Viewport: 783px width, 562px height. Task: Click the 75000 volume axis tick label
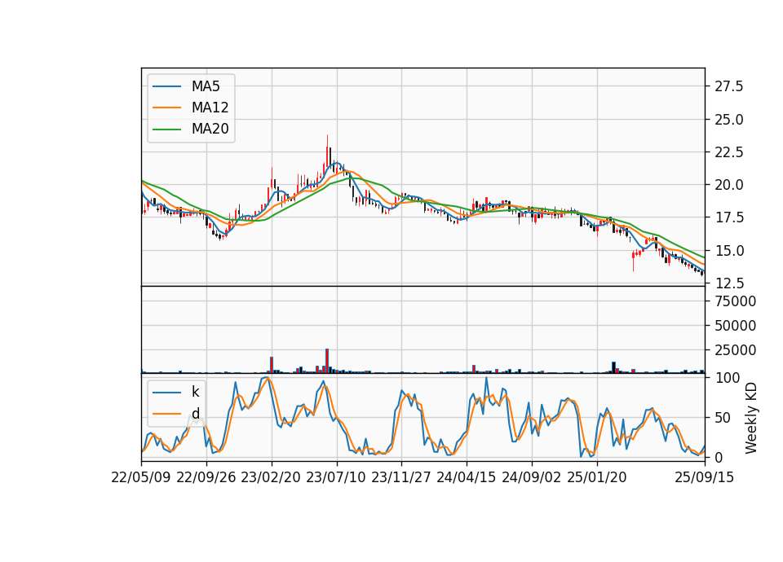point(736,301)
